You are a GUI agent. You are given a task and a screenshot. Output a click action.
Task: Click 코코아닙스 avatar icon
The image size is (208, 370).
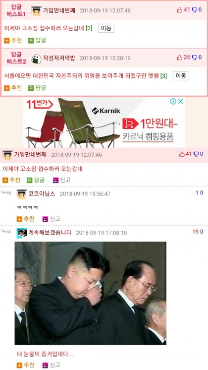tap(21, 194)
